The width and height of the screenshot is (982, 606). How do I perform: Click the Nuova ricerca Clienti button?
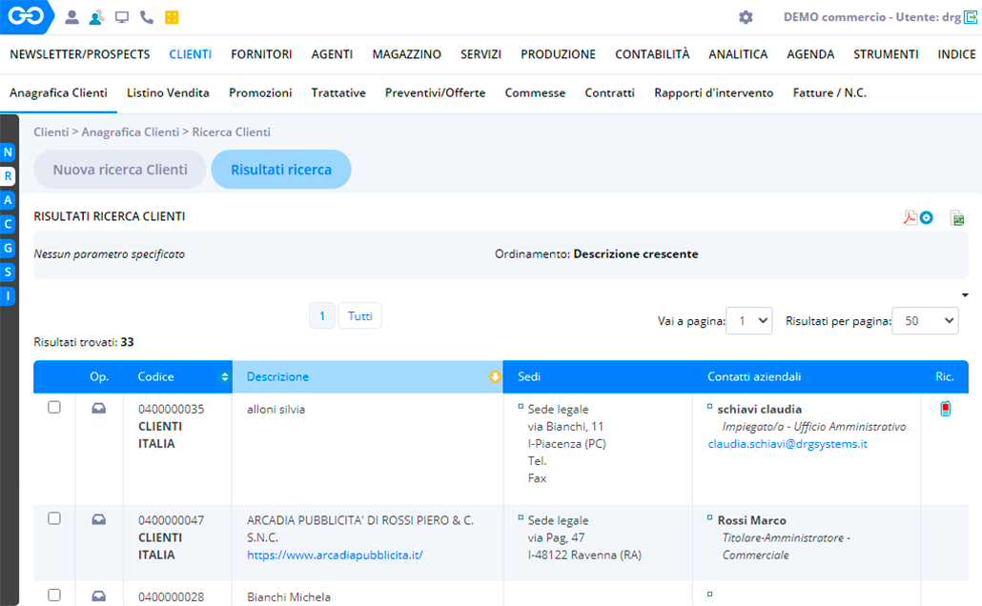pyautogui.click(x=120, y=170)
